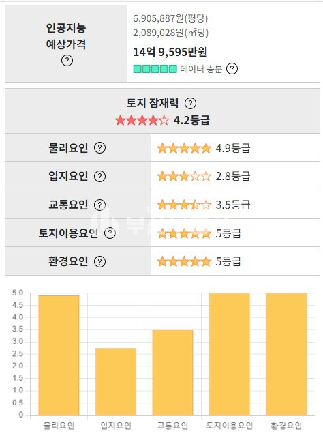Click 토지이용요인 help icon
323x436 pixels.
point(110,233)
